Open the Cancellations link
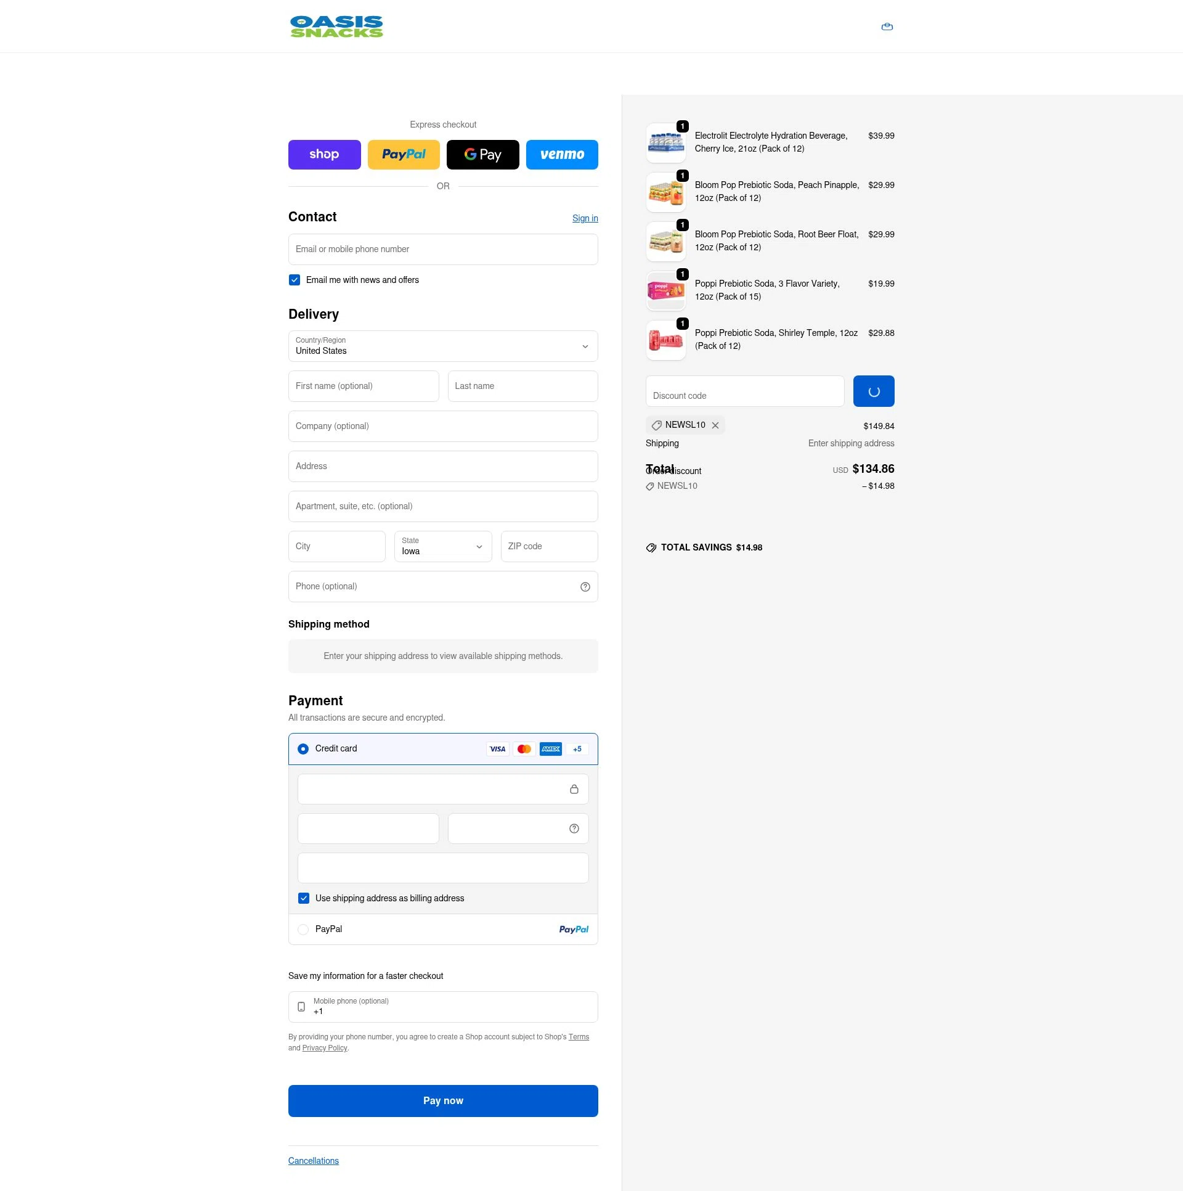Image resolution: width=1183 pixels, height=1191 pixels. point(314,1160)
